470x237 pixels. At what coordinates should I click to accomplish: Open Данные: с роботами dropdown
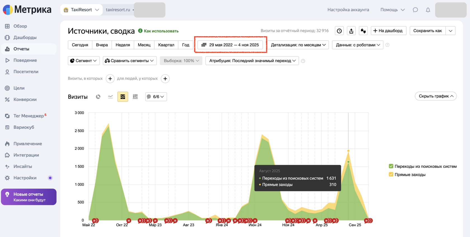[x=358, y=45]
